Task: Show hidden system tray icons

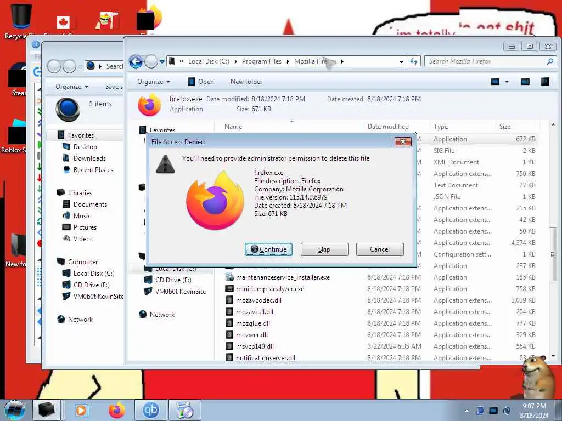Action: pos(467,411)
